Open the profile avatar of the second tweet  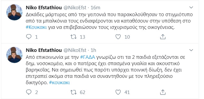click(14, 55)
